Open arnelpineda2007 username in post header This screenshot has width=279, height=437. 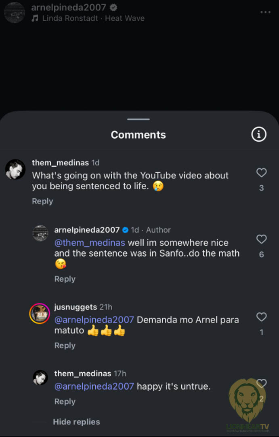pos(69,7)
